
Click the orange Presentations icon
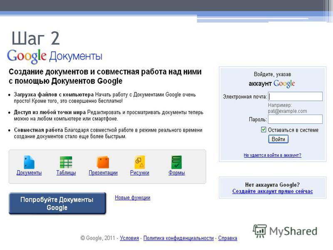click(x=103, y=162)
